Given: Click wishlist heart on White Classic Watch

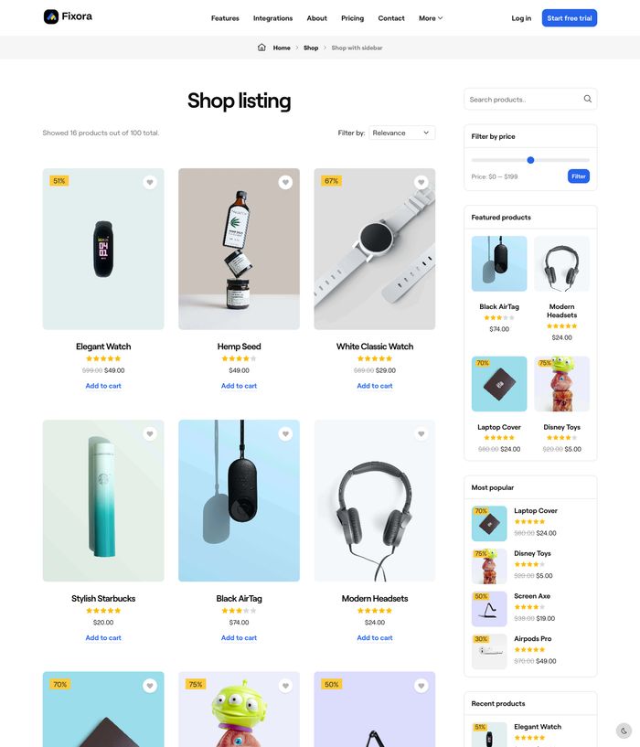Looking at the screenshot, I should (421, 182).
